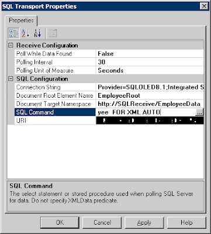Close the SQL Transport Properties dialog
The height and width of the screenshot is (234, 211).
pyautogui.click(x=204, y=6)
